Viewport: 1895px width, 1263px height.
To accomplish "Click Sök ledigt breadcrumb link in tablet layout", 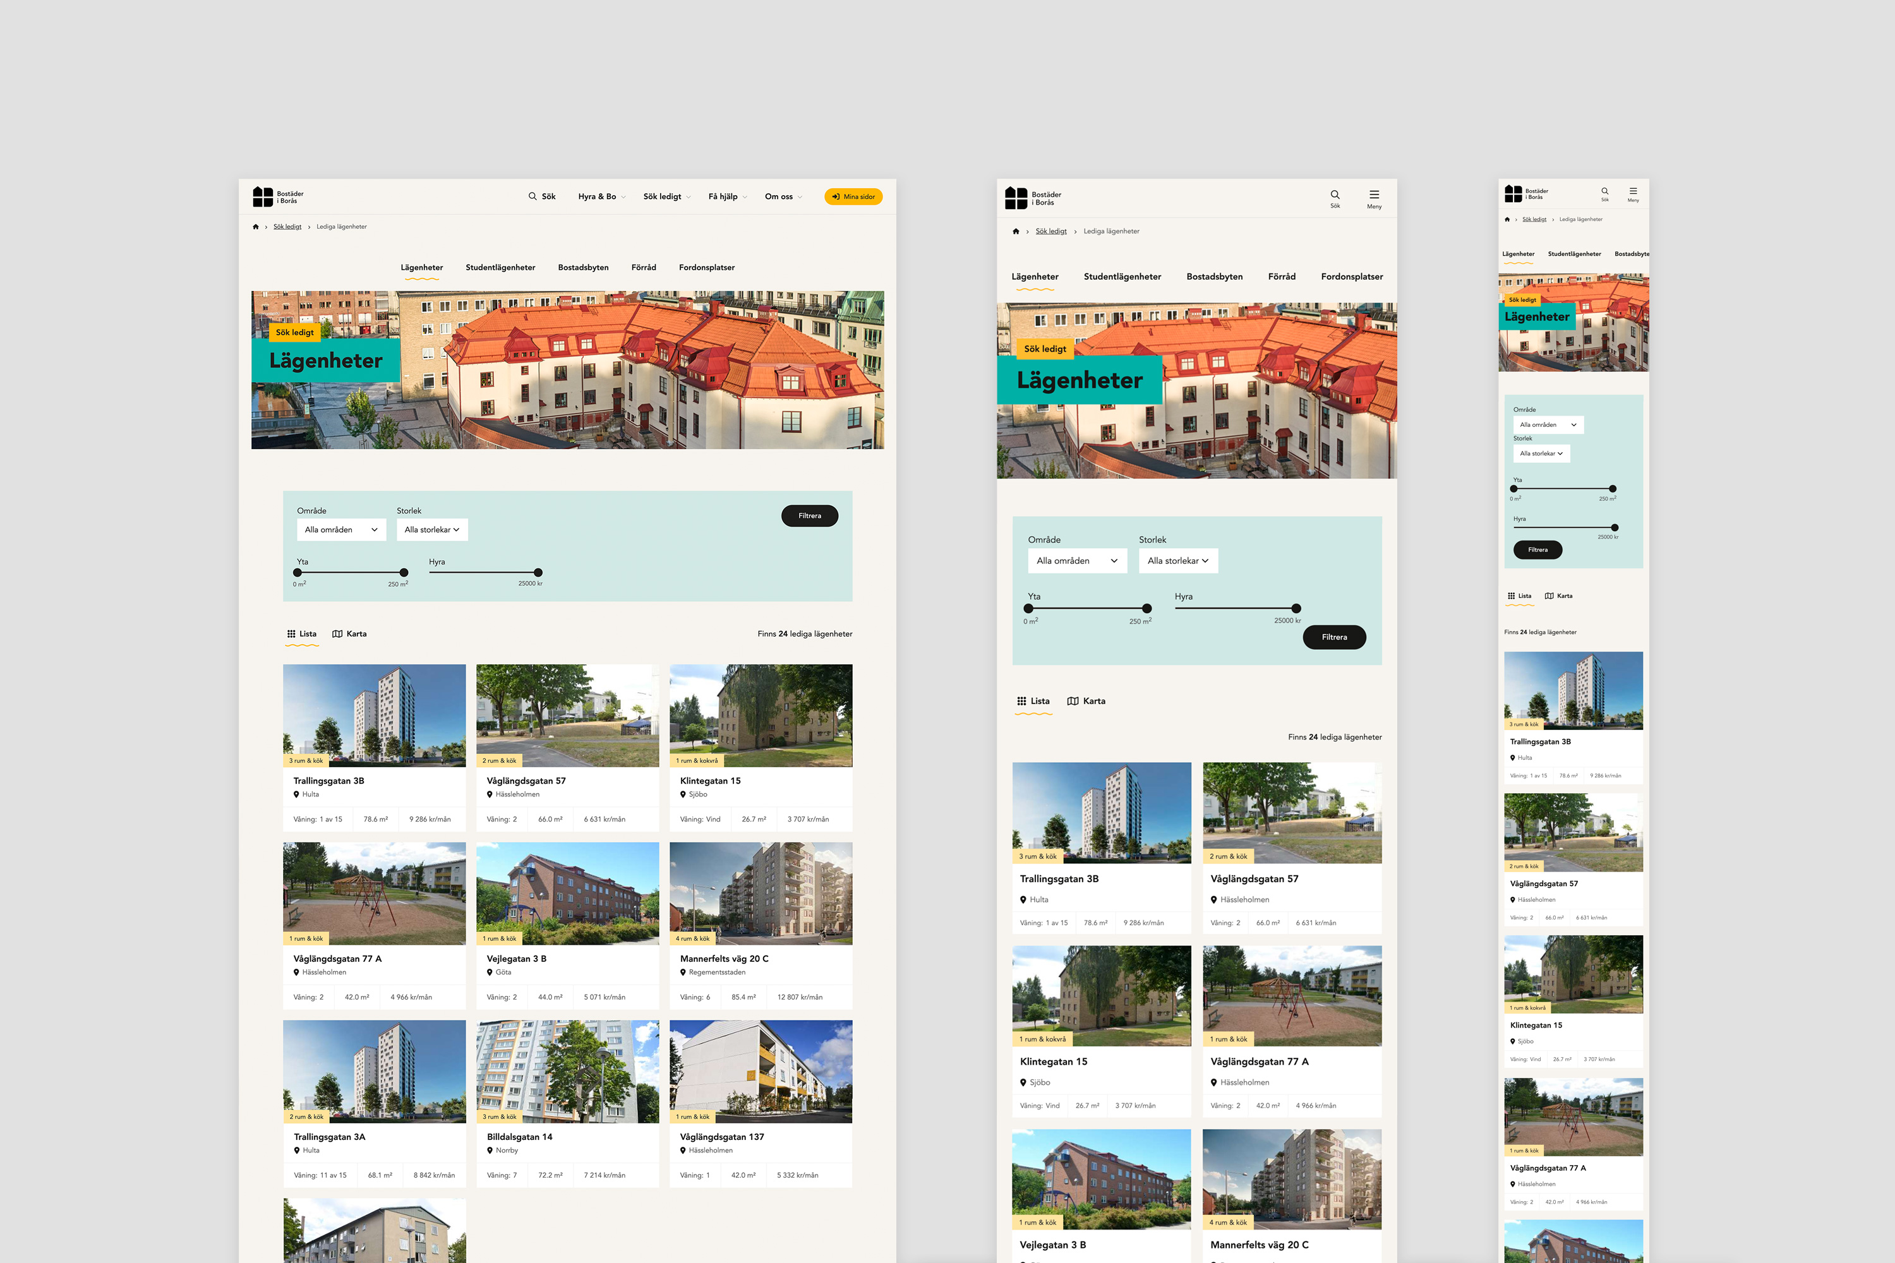I will [x=1052, y=232].
